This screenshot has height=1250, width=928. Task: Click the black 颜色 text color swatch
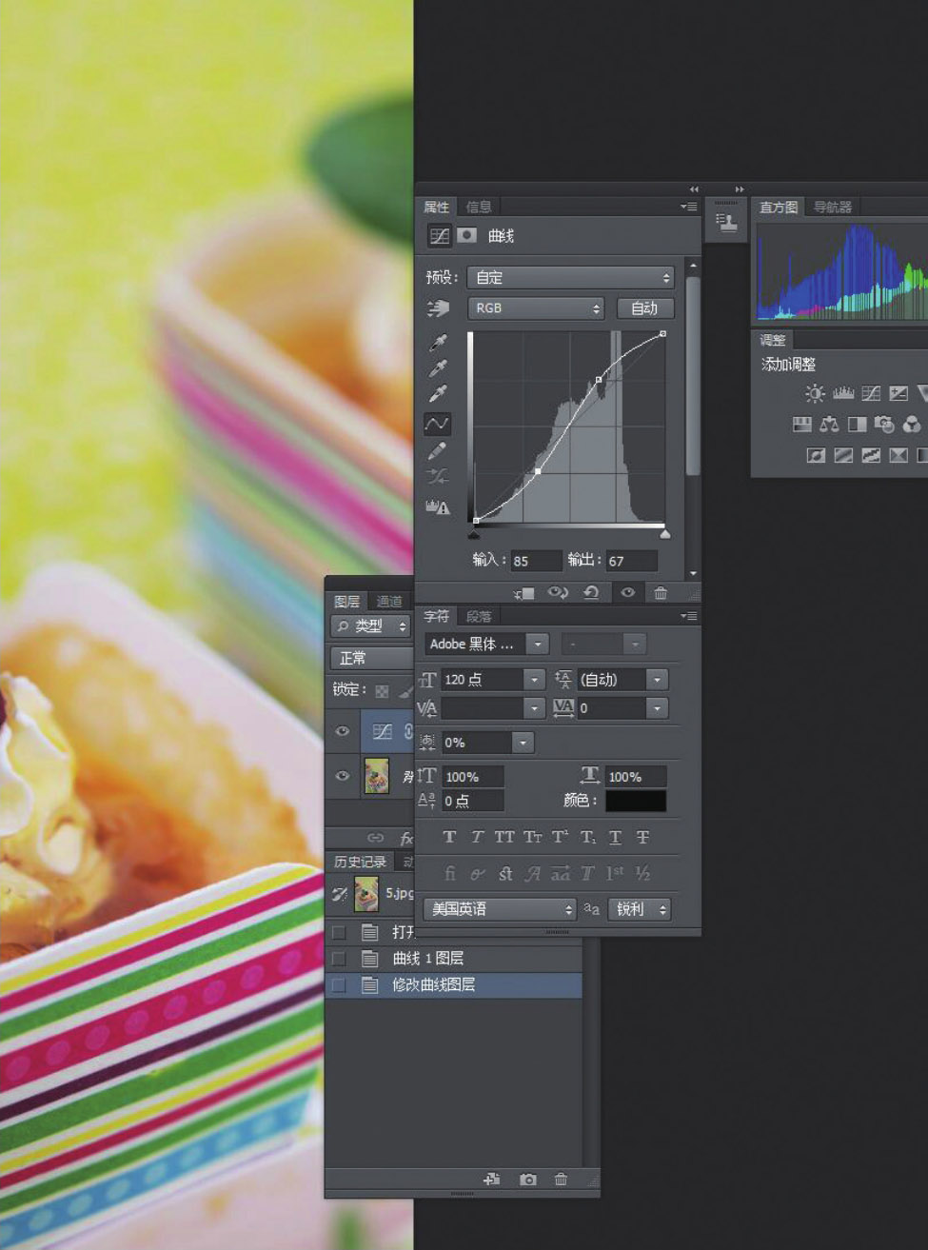pos(636,801)
